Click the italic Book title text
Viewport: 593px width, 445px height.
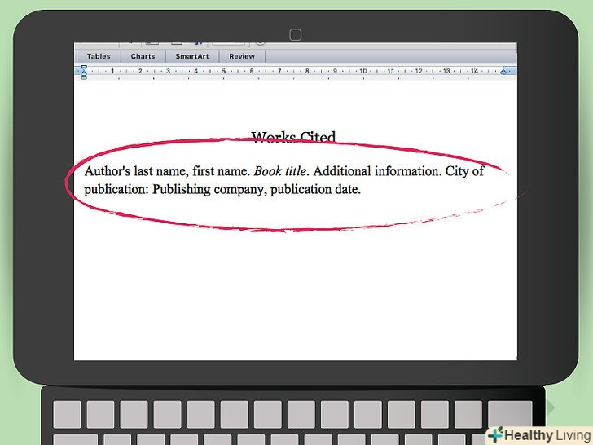pyautogui.click(x=280, y=171)
